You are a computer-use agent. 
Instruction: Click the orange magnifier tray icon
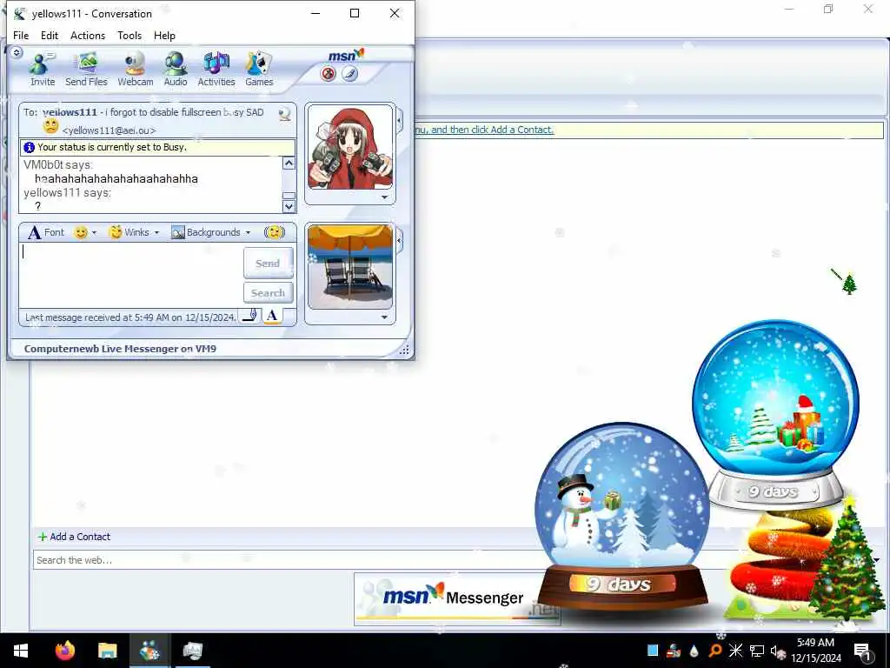715,651
